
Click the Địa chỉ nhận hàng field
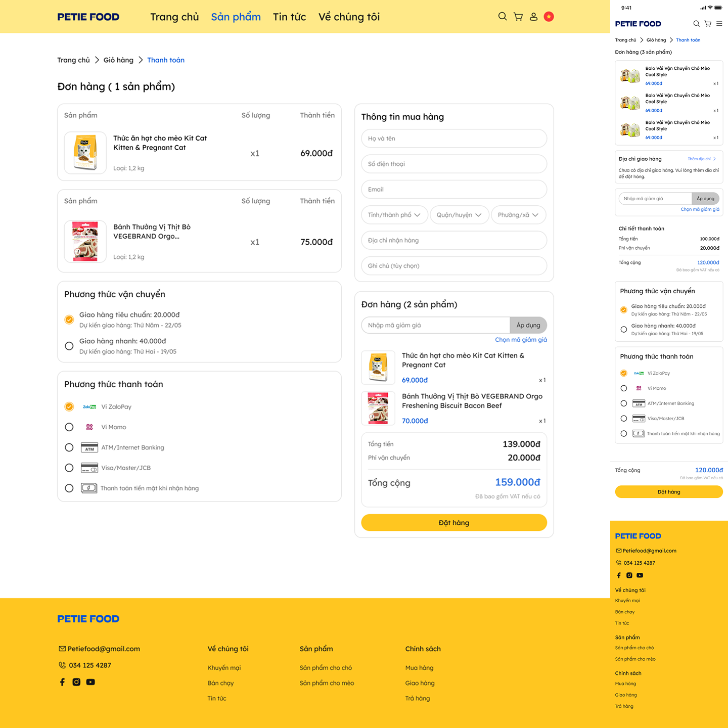454,240
